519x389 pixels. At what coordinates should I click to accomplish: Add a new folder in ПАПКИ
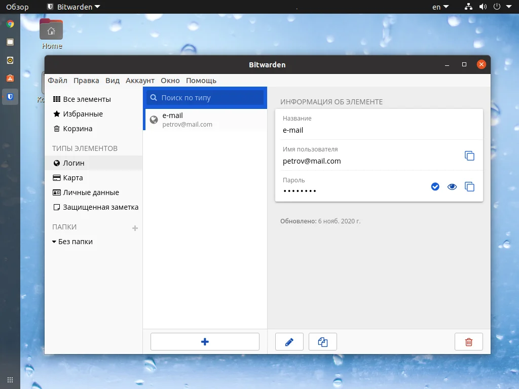[x=135, y=228]
